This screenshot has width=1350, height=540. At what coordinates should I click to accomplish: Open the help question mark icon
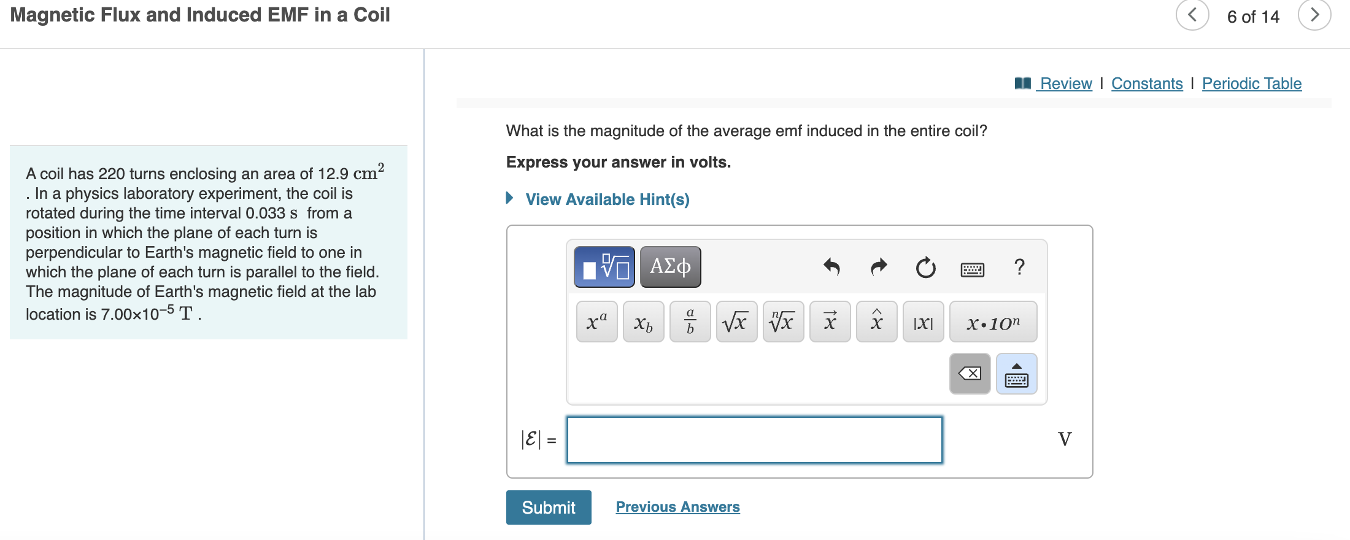point(1019,267)
